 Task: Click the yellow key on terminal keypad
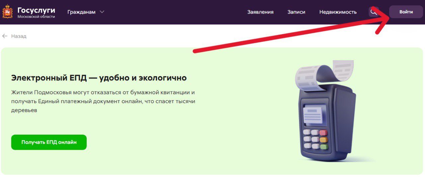coord(323,140)
